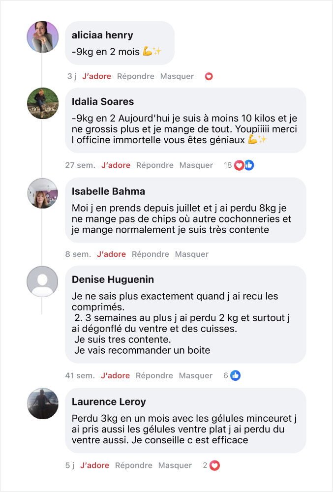Screen dimensions: 333x492
Task: Click Isabelle Bahma's avatar photo
Action: [x=42, y=193]
